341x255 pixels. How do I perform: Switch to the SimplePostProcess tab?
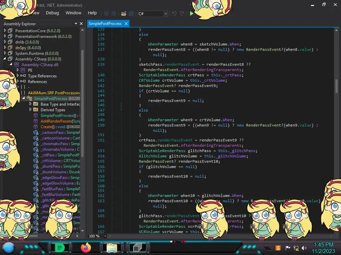pyautogui.click(x=105, y=24)
